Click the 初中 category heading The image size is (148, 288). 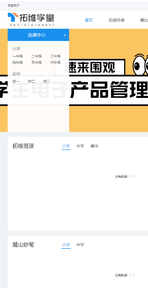[x=17, y=74]
